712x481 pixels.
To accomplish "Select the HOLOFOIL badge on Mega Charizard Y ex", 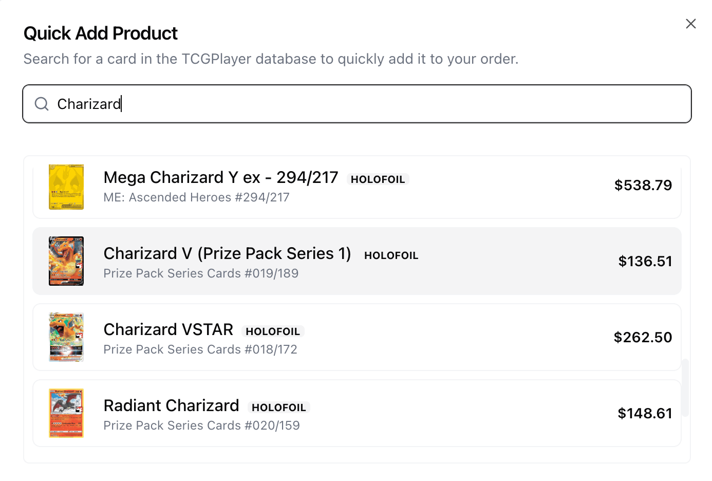I will point(378,179).
